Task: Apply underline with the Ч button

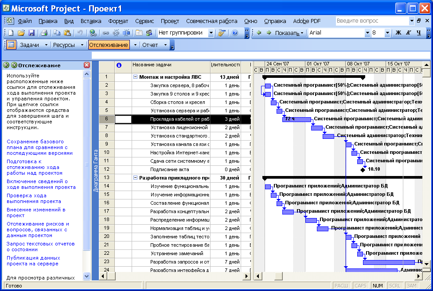Action: coord(419,33)
